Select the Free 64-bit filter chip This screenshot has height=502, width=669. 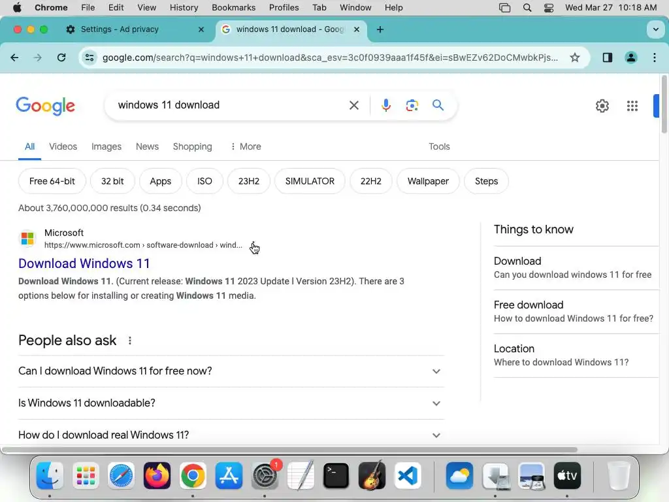[x=52, y=181]
